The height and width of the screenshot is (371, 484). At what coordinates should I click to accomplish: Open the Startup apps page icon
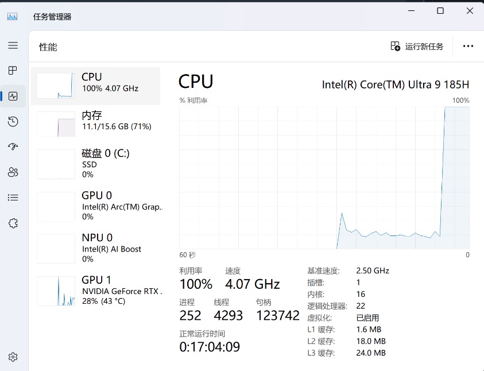tap(13, 146)
